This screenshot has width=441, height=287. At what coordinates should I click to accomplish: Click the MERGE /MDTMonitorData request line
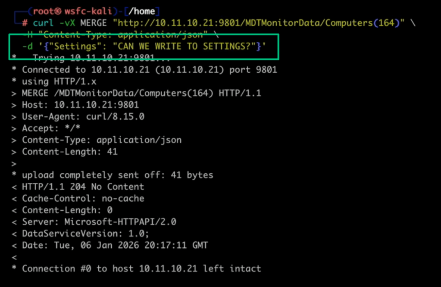[x=141, y=93]
